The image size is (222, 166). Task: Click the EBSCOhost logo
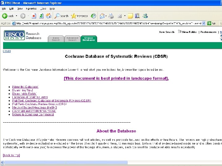(x=14, y=35)
